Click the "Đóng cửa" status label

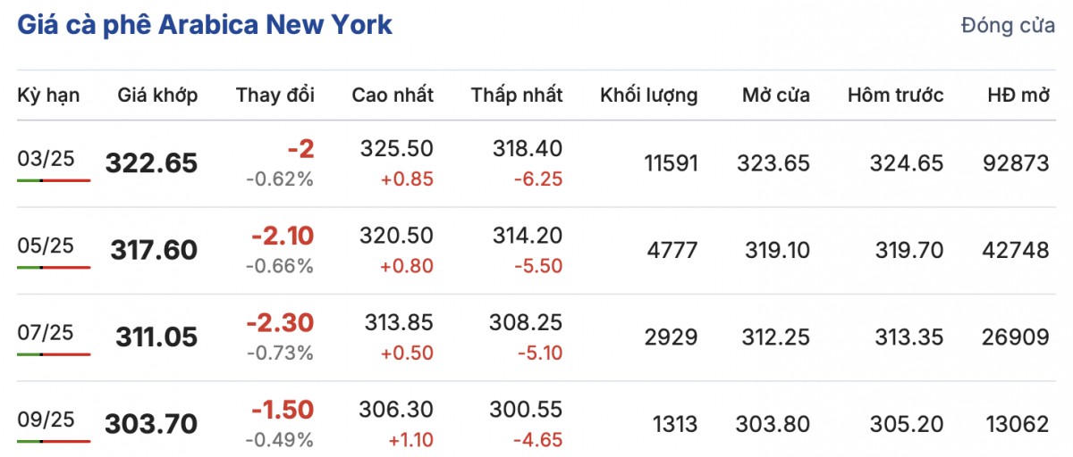tap(1008, 26)
